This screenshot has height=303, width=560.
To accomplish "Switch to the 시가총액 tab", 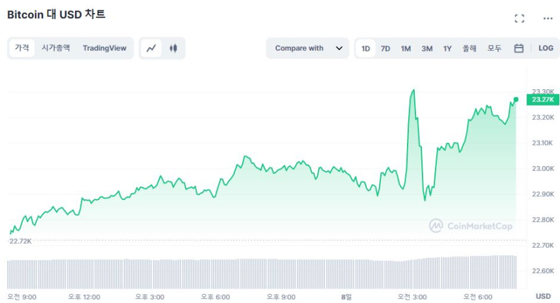I will pyautogui.click(x=56, y=48).
